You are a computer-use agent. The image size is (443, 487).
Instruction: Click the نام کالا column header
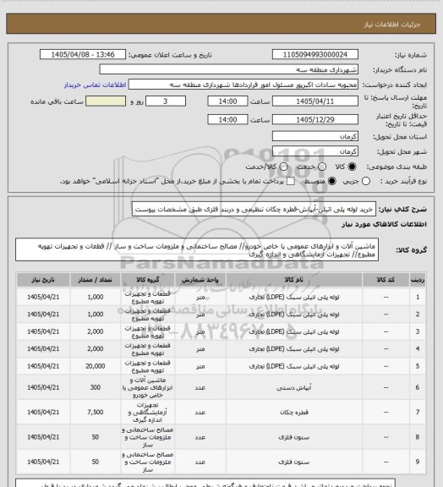coord(294,280)
